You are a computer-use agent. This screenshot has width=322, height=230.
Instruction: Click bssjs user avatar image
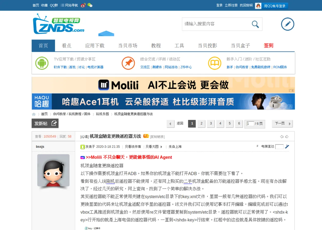tap(53, 170)
